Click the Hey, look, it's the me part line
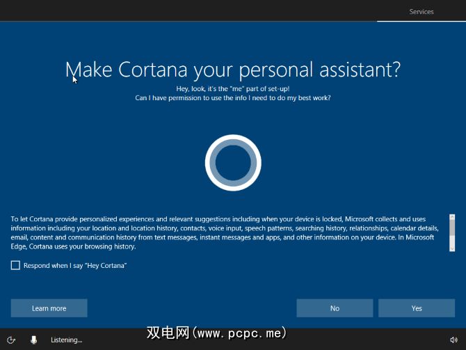This screenshot has width=466, height=350. point(233,88)
